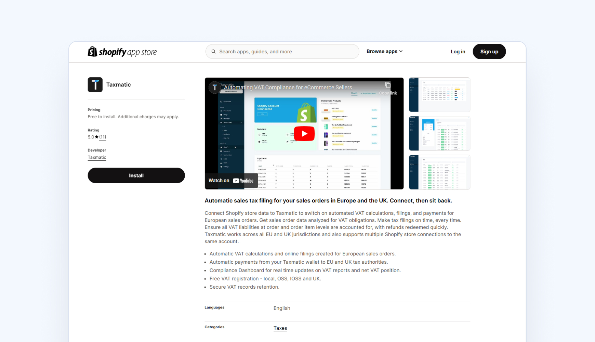Click the Taxmatic app name heading
The image size is (595, 342).
(x=118, y=84)
